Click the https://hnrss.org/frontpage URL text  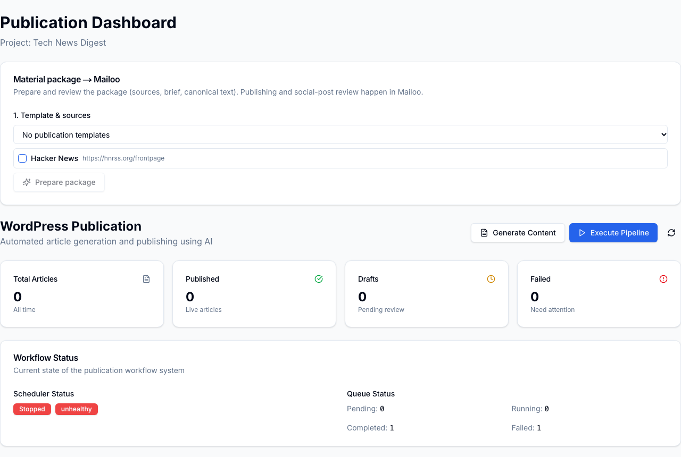pyautogui.click(x=123, y=158)
